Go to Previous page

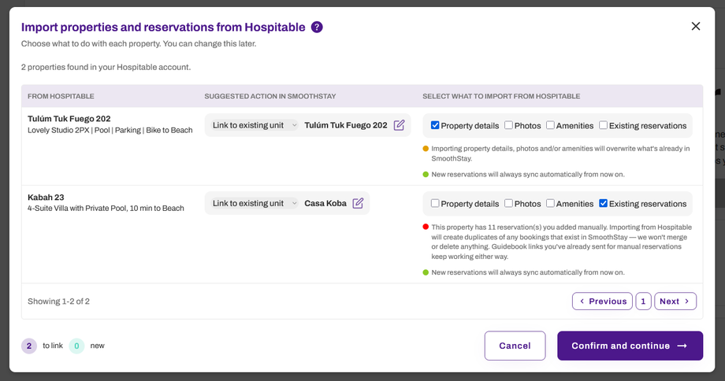(602, 301)
